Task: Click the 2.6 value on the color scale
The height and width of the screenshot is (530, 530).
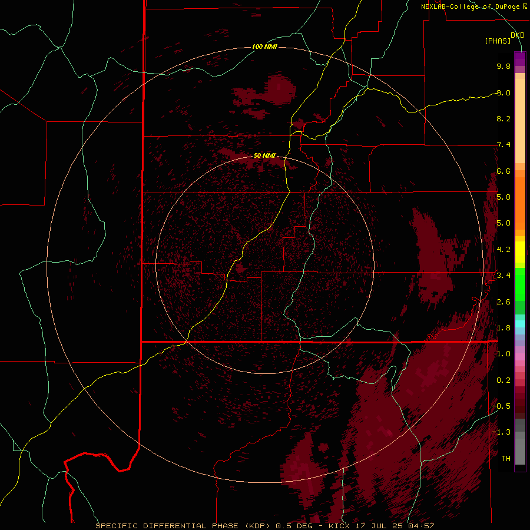Action: pos(503,302)
